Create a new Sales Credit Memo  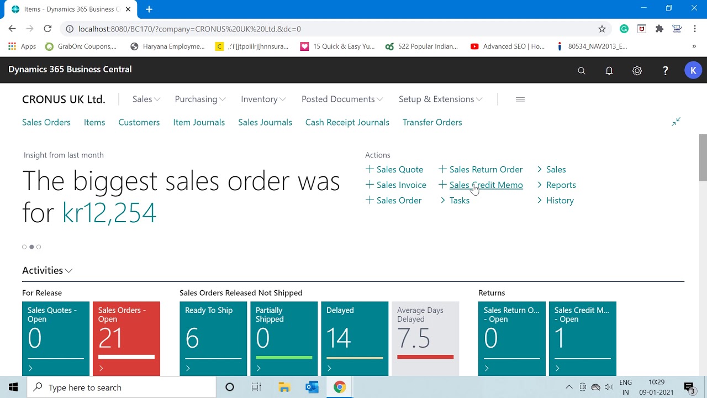[x=481, y=185]
